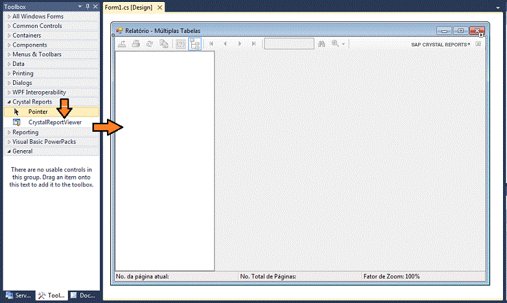Switch to Document Outline tab
Screen dimensions: 507x303
[x=84, y=295]
